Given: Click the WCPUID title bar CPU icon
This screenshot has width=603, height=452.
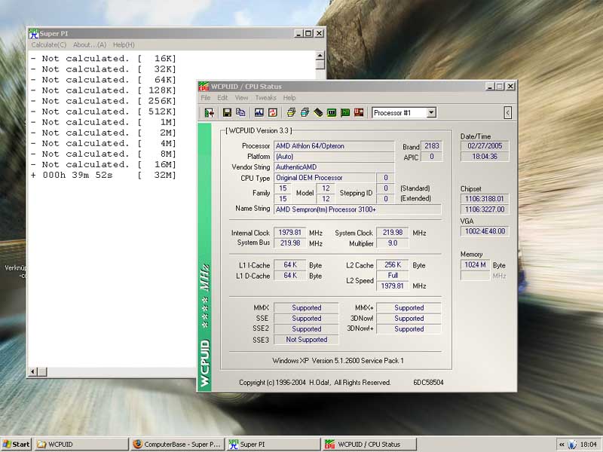Looking at the screenshot, I should (204, 87).
